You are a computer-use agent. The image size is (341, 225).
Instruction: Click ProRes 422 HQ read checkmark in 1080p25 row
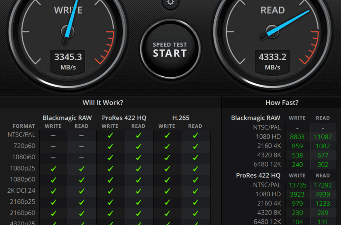click(139, 169)
